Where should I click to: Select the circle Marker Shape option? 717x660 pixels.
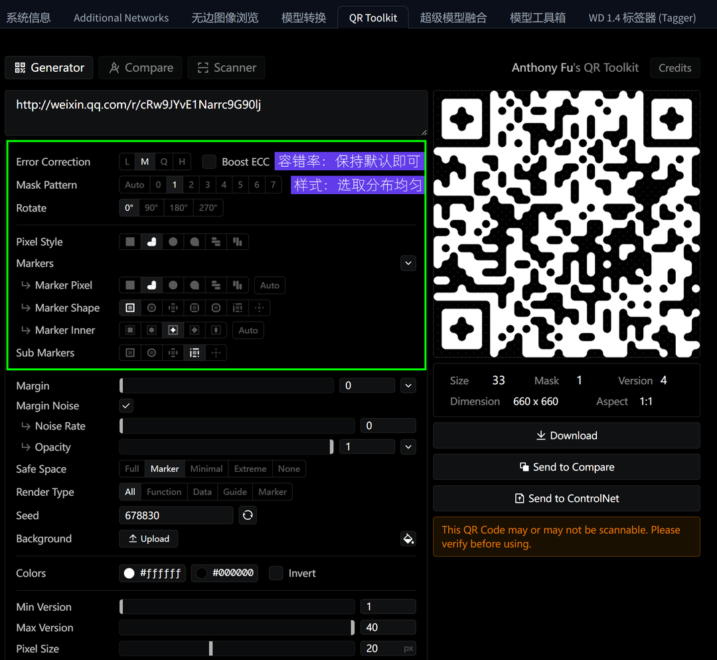point(151,307)
